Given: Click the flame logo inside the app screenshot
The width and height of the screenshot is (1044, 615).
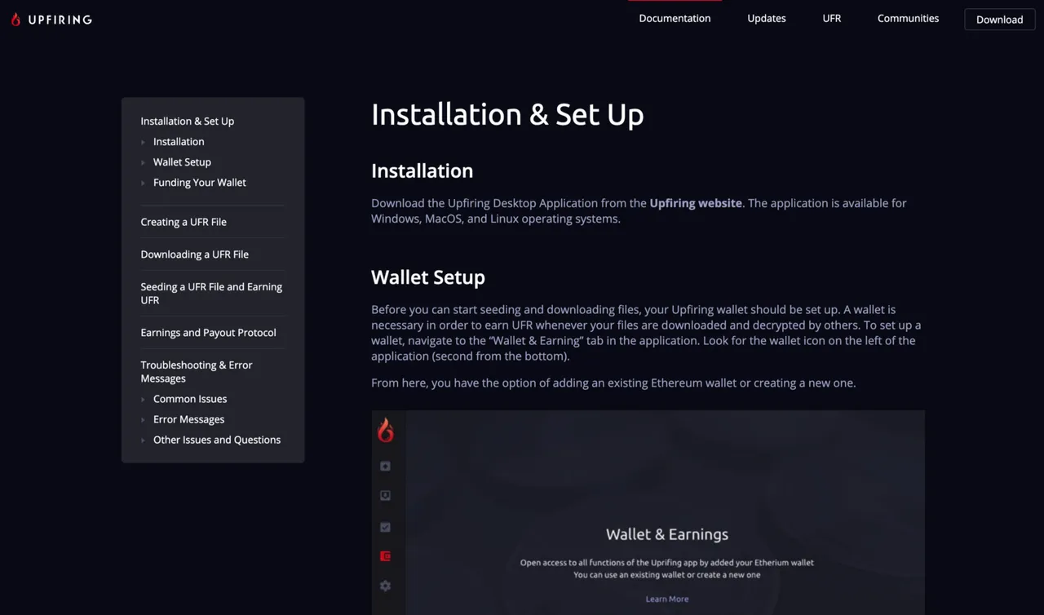Looking at the screenshot, I should pyautogui.click(x=386, y=430).
